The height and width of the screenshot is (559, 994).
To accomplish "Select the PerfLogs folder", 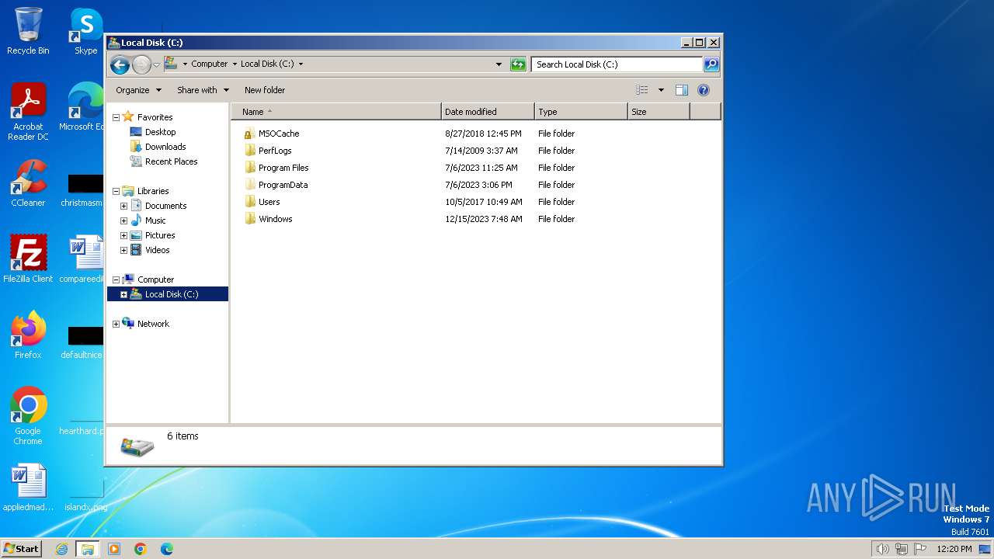I will tap(275, 151).
